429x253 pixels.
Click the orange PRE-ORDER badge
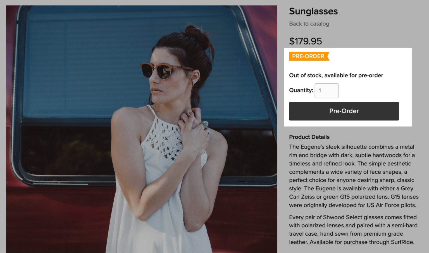coord(308,56)
